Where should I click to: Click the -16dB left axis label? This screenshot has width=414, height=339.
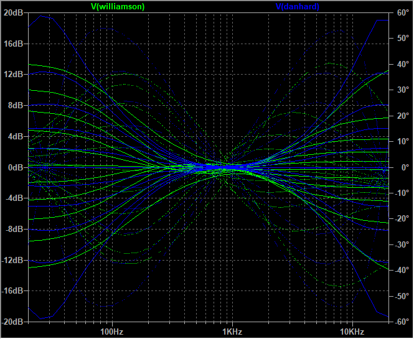(12, 290)
